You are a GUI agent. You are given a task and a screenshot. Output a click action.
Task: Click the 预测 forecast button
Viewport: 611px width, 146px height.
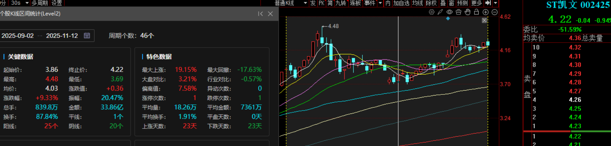[x=462, y=3]
